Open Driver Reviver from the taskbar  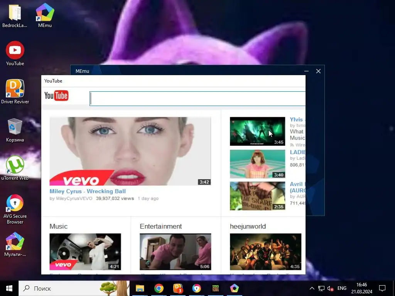point(178,288)
